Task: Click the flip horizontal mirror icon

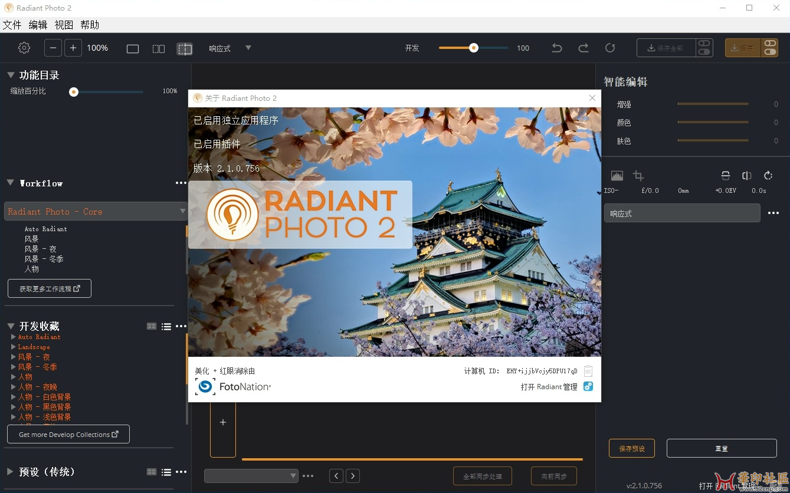Action: 747,175
